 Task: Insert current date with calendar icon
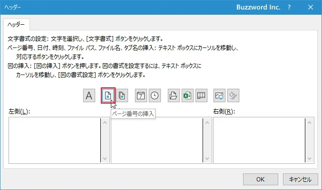coord(141,95)
